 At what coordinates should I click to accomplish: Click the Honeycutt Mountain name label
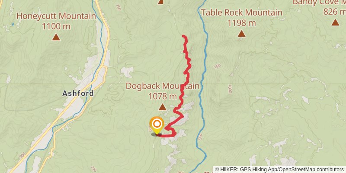coord(56,16)
